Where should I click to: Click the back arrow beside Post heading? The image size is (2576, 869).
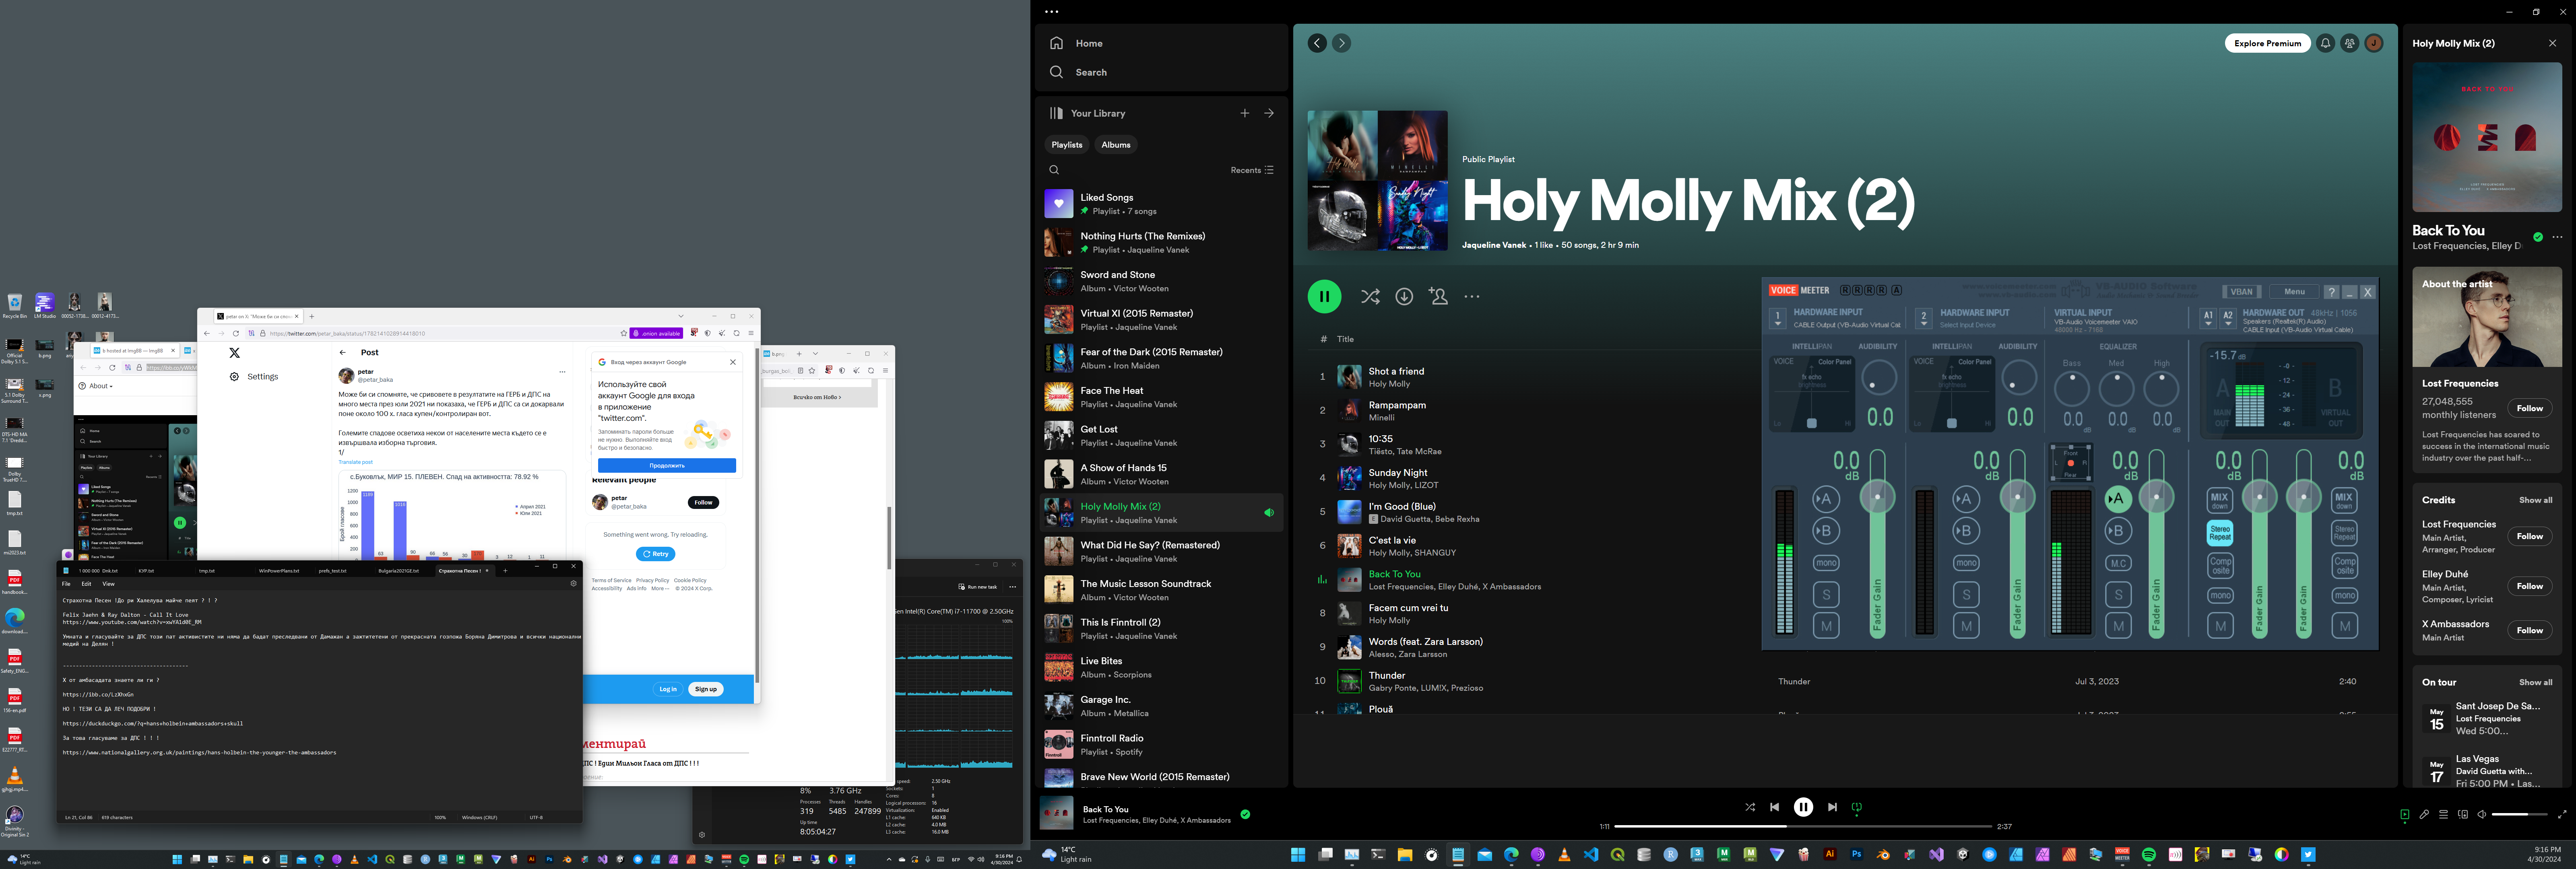pyautogui.click(x=343, y=352)
